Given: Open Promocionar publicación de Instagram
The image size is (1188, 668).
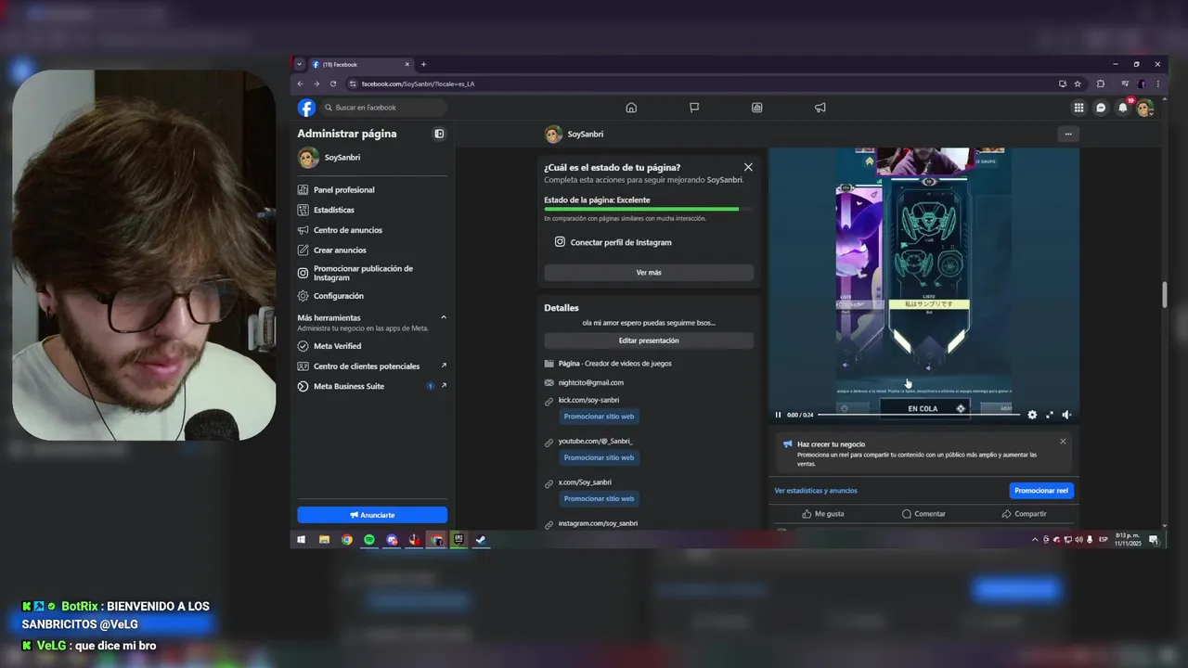Looking at the screenshot, I should click(372, 273).
